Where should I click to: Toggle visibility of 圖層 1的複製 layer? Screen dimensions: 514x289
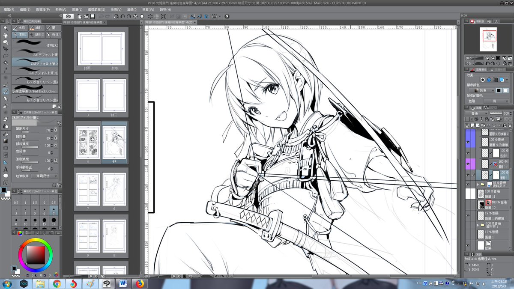[468, 215]
